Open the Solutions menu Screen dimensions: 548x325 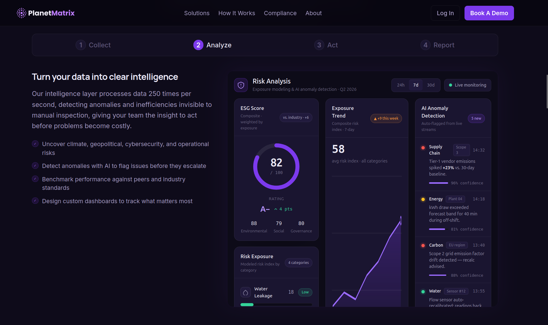coord(197,13)
